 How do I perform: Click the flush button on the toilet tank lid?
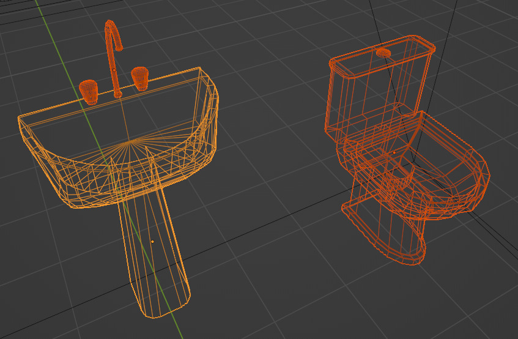[383, 52]
